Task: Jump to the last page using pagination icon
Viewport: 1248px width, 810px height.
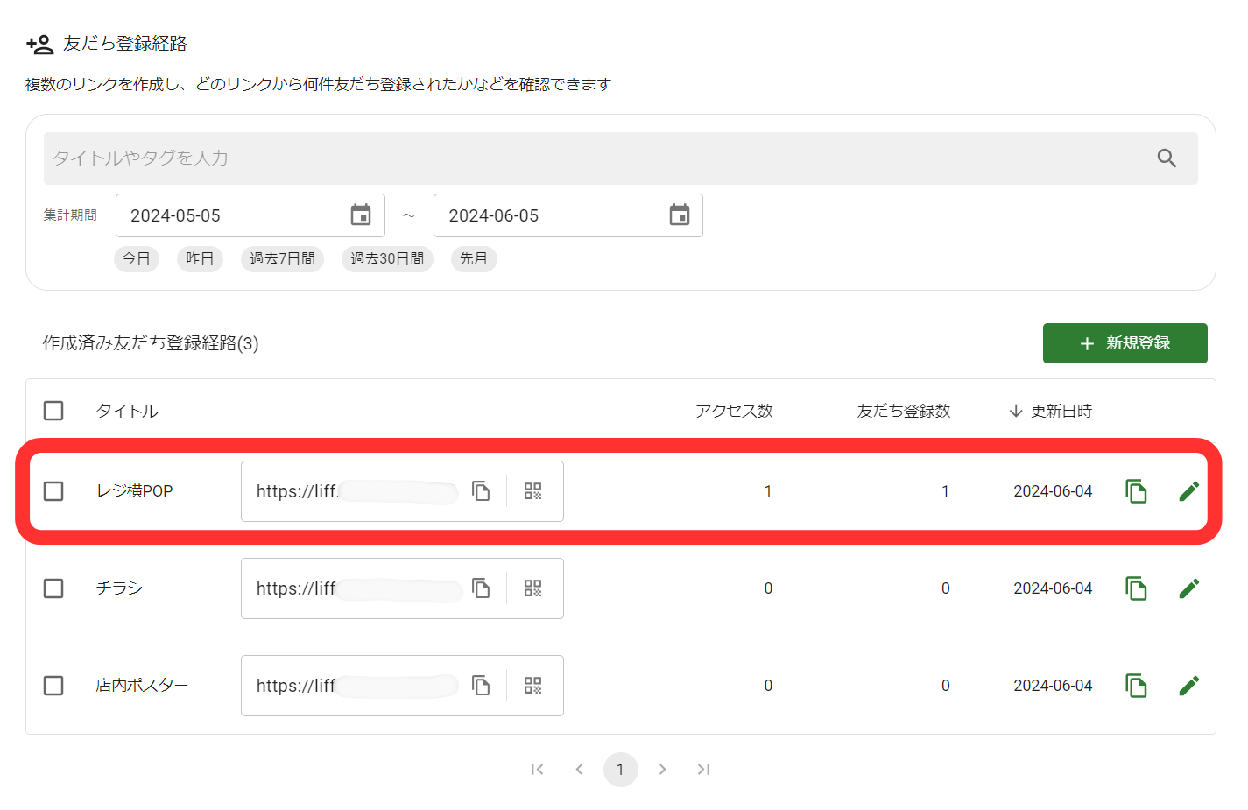Action: tap(703, 769)
